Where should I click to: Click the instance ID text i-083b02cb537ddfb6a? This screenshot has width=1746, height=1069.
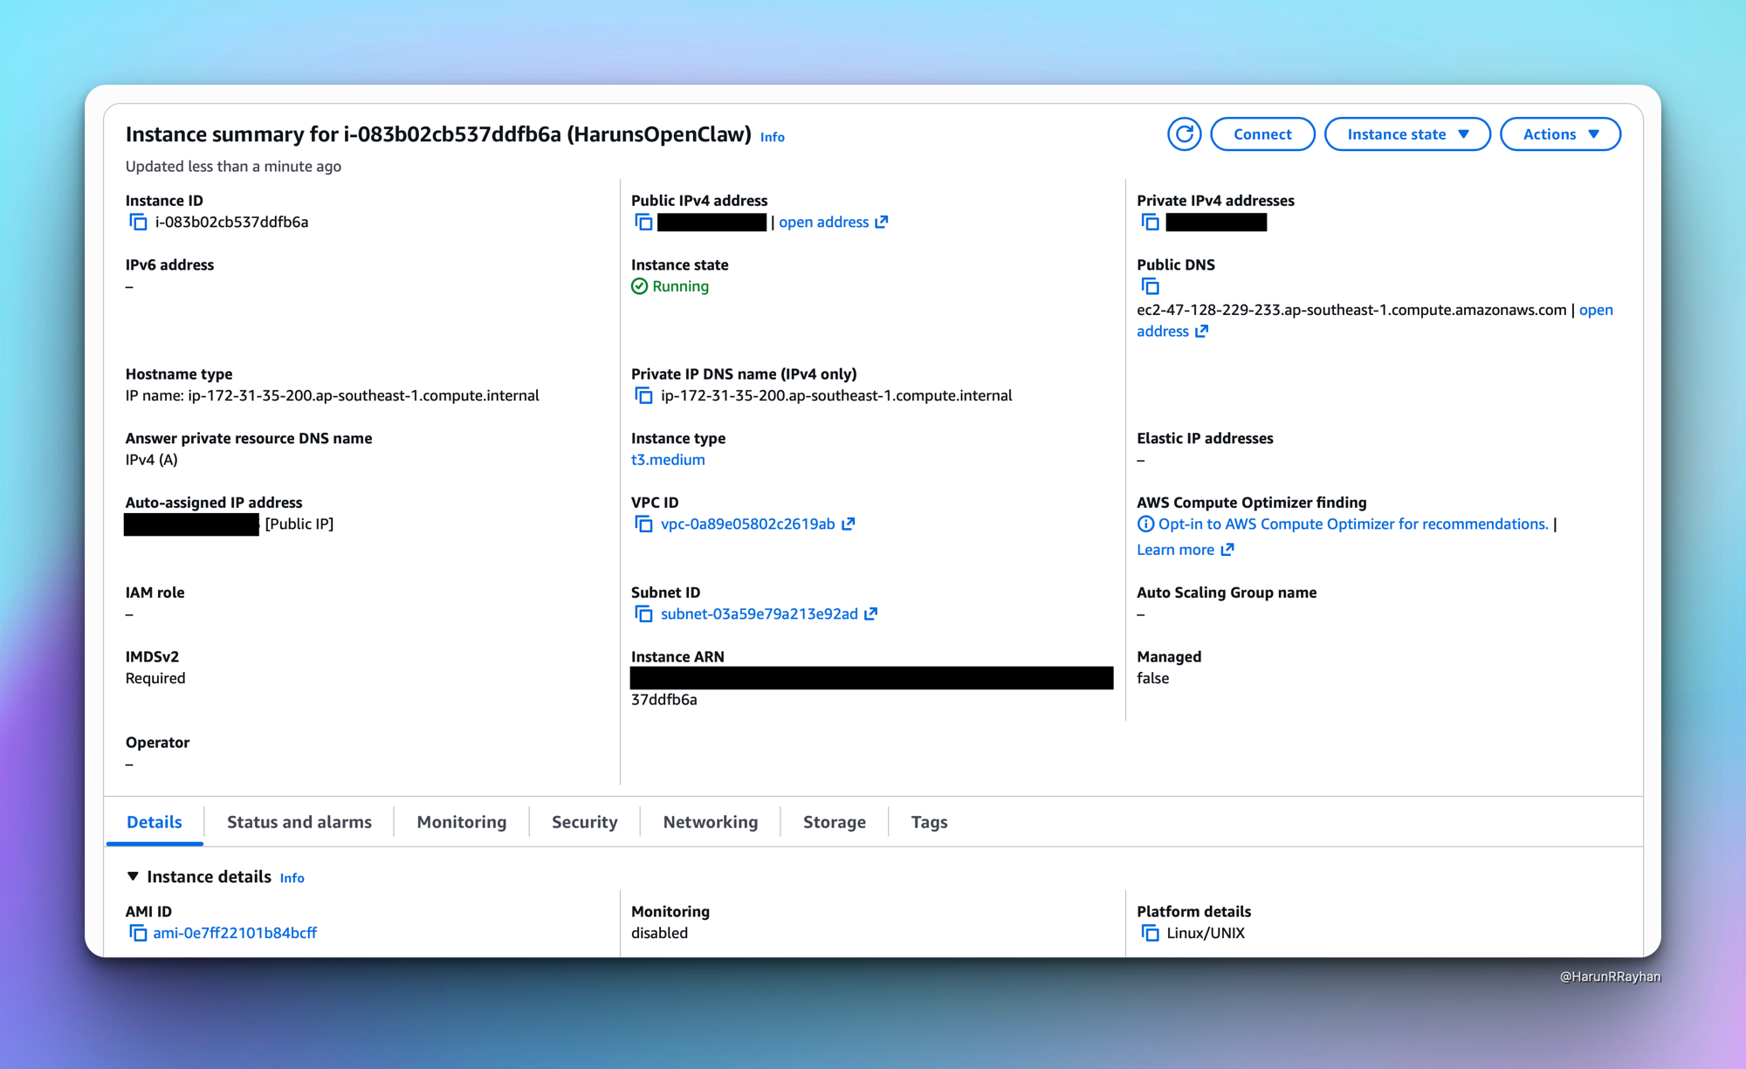click(231, 222)
